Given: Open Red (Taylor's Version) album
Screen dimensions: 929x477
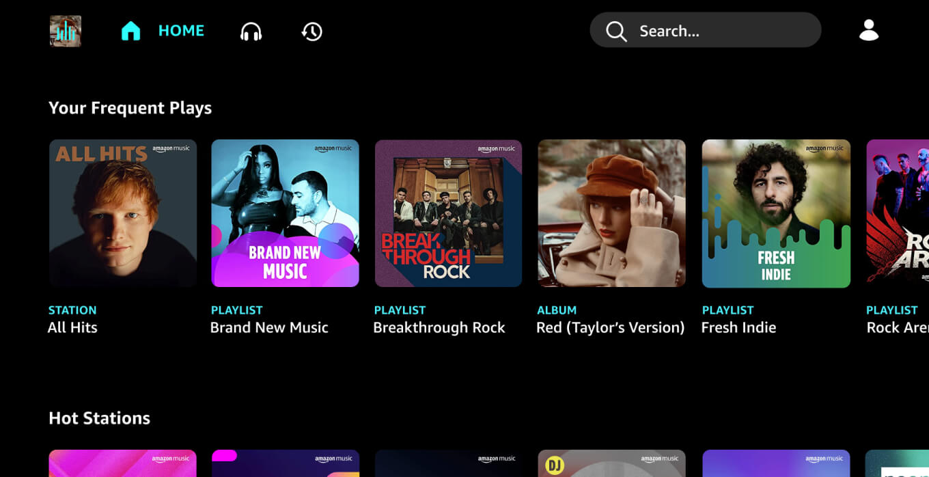Looking at the screenshot, I should (x=611, y=213).
